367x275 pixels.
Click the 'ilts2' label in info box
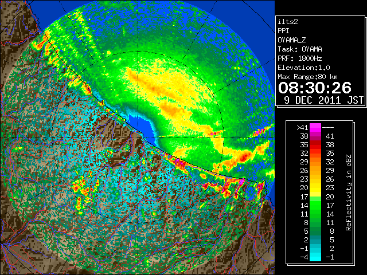[x=288, y=22]
